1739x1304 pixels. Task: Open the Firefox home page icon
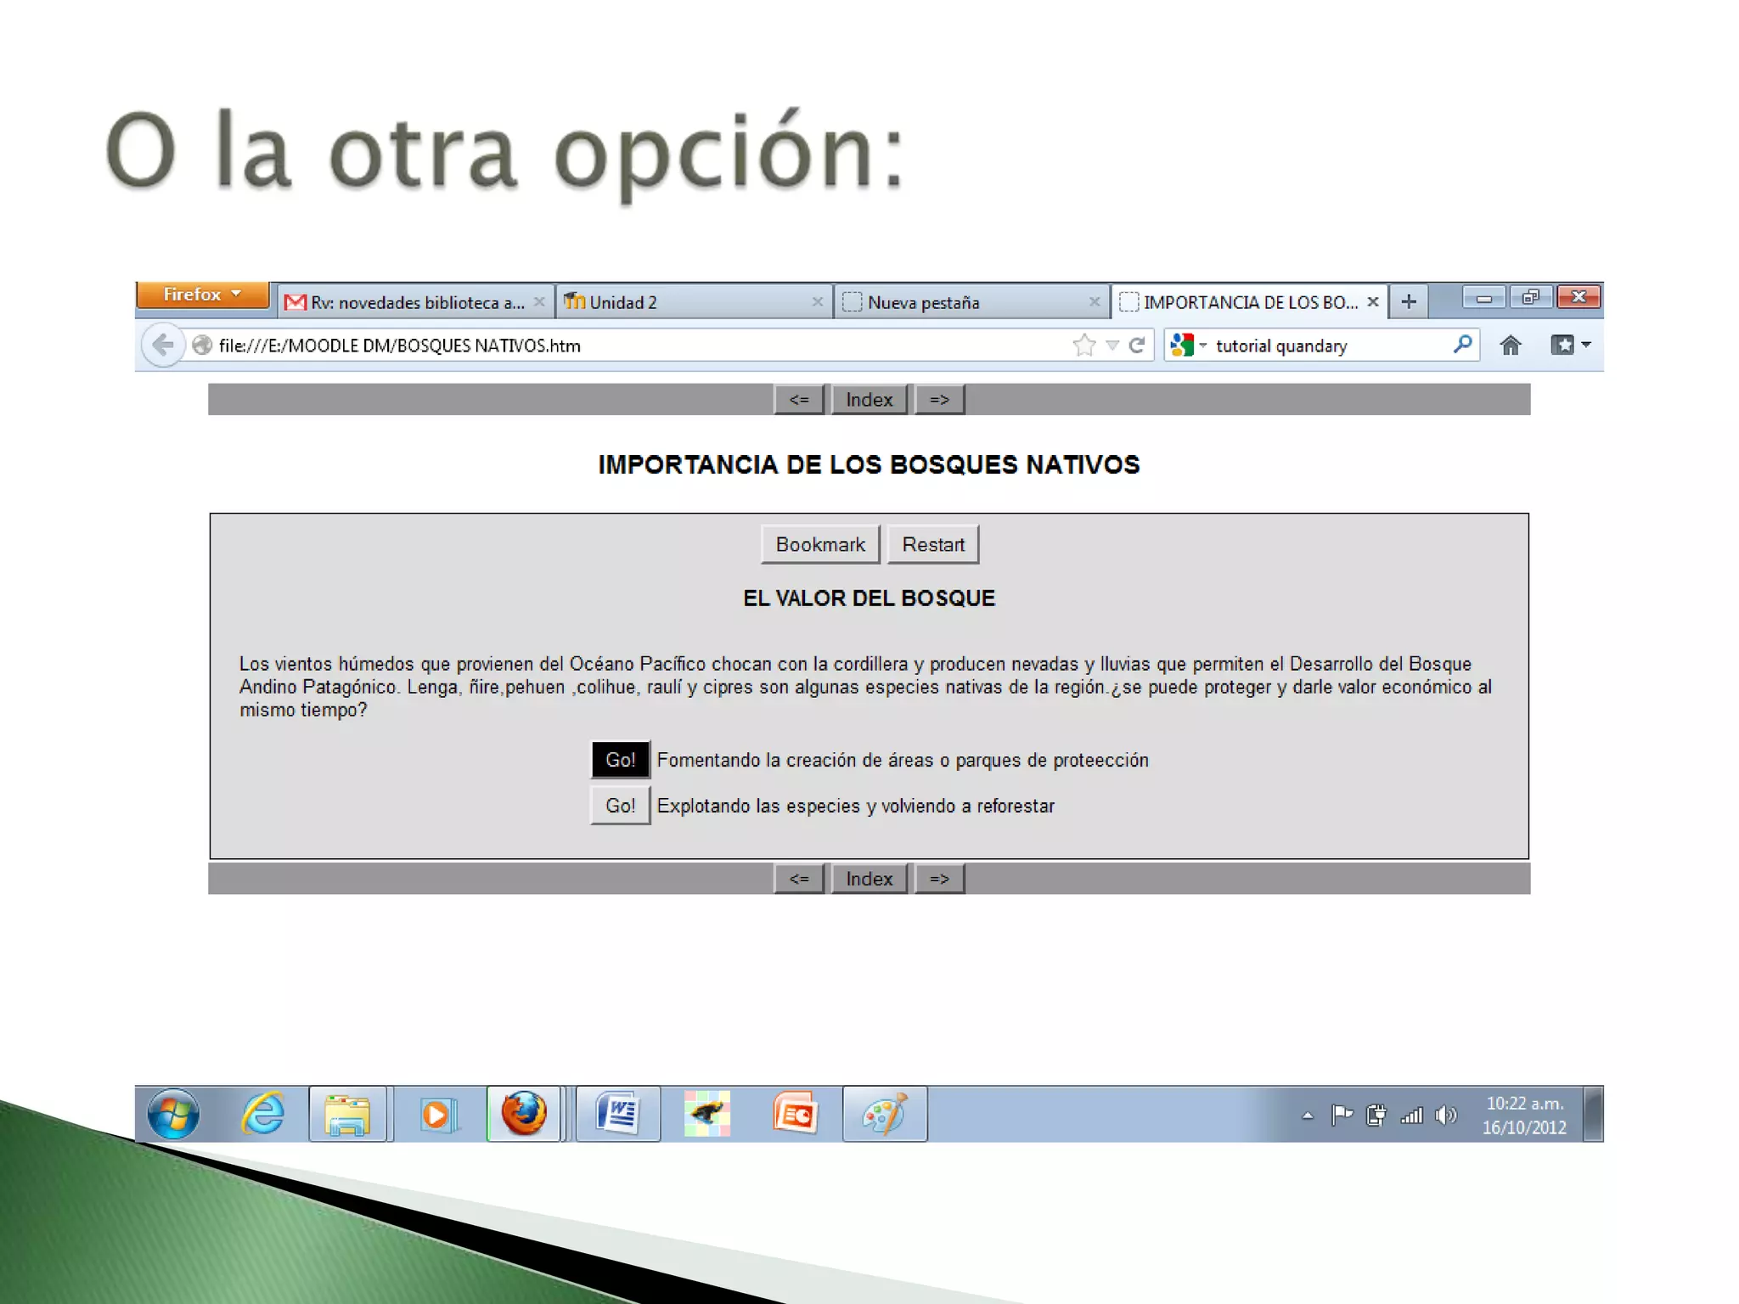pyautogui.click(x=1510, y=346)
